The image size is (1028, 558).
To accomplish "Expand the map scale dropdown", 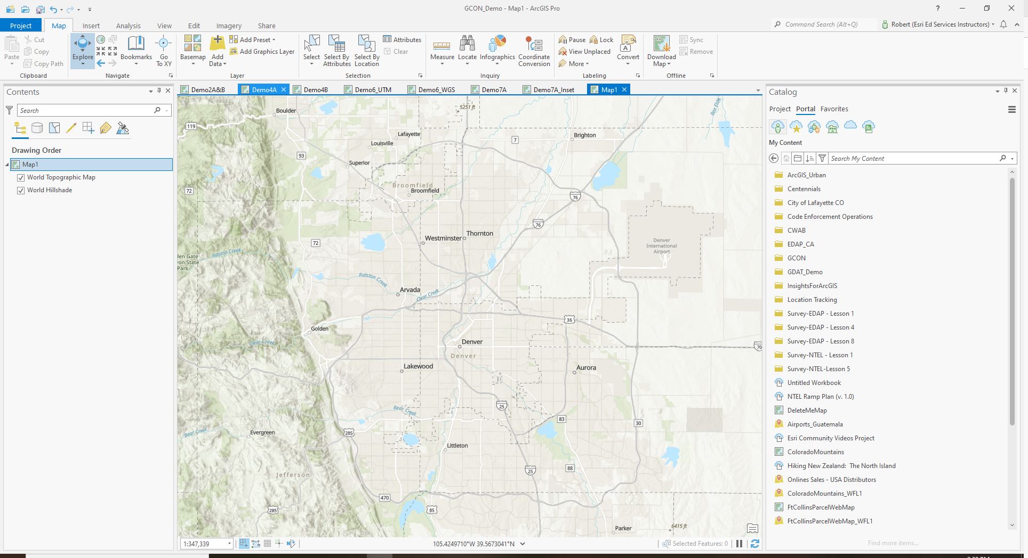I will (x=229, y=544).
